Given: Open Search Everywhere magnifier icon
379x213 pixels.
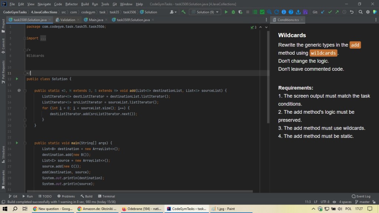Looking at the screenshot, I should point(361,12).
